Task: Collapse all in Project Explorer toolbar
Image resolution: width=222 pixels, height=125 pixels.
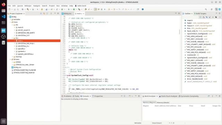Action: coord(41,14)
